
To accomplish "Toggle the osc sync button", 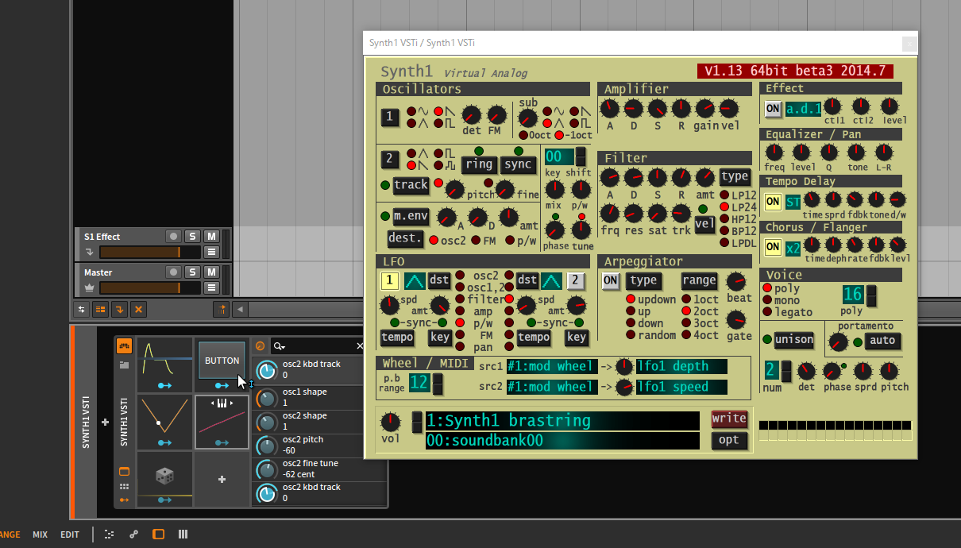I will [x=518, y=164].
